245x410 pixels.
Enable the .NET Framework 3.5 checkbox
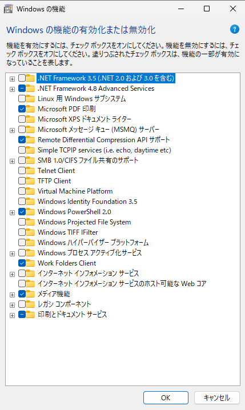(22, 78)
